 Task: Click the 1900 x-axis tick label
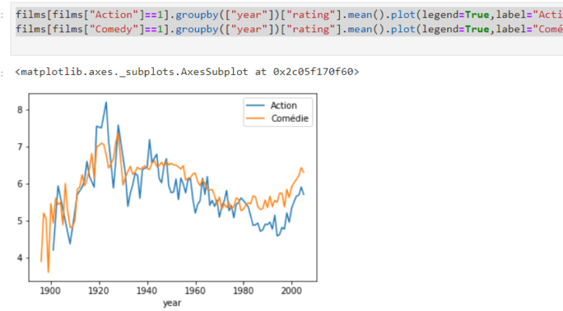(x=50, y=291)
